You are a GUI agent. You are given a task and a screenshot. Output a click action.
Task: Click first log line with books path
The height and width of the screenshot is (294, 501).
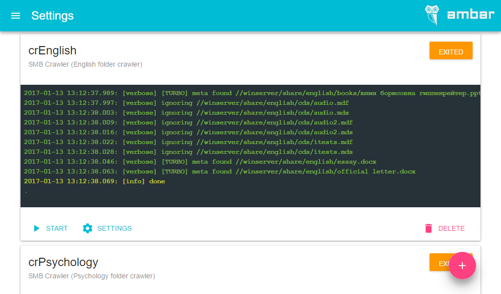[252, 93]
